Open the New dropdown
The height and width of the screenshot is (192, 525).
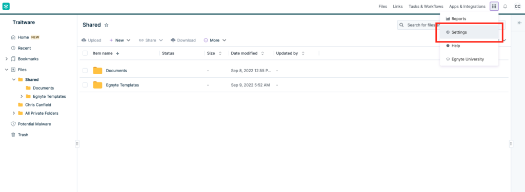click(x=120, y=40)
